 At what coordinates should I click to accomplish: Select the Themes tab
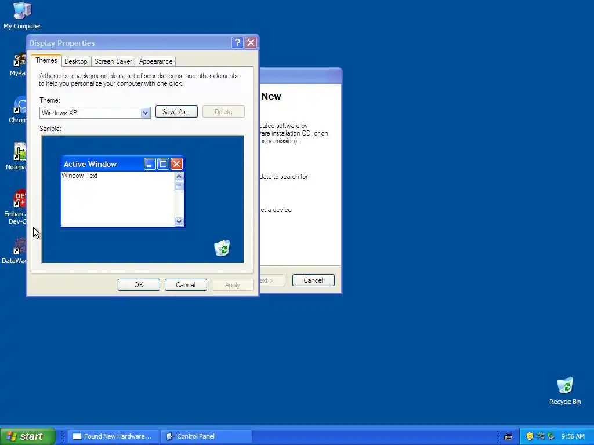coord(46,60)
